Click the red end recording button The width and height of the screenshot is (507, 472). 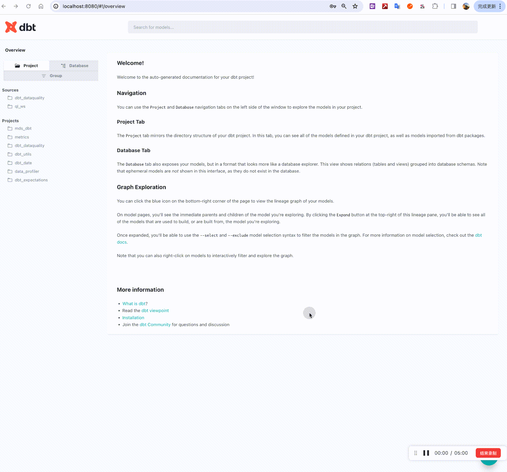pos(488,453)
